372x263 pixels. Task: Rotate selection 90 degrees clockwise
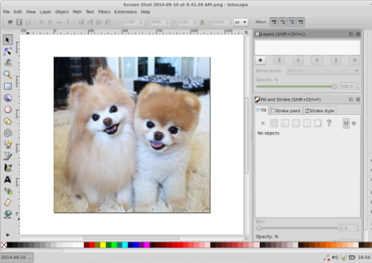[50, 22]
